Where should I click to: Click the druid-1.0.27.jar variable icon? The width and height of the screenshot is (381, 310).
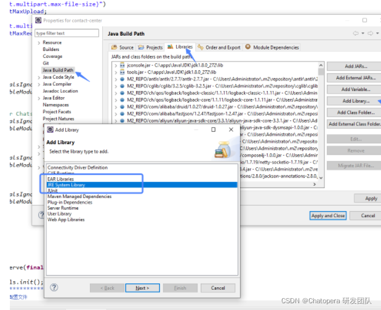pyautogui.click(x=122, y=107)
